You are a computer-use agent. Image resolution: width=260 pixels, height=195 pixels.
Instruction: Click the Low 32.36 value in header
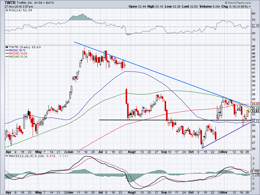[x=172, y=6]
